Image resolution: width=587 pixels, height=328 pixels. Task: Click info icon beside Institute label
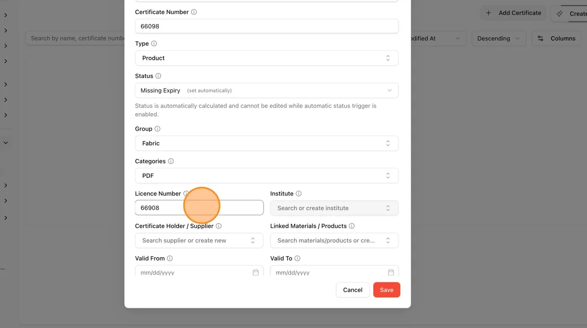pyautogui.click(x=298, y=193)
